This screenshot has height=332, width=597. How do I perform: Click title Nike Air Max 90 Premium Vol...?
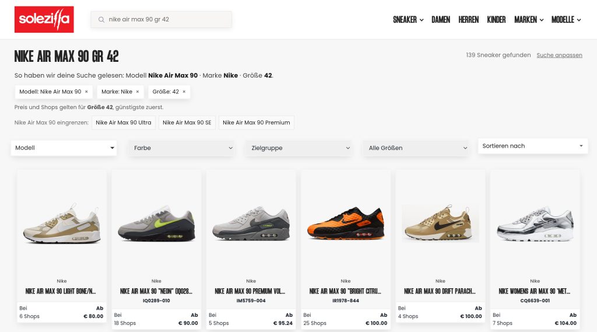coord(250,291)
